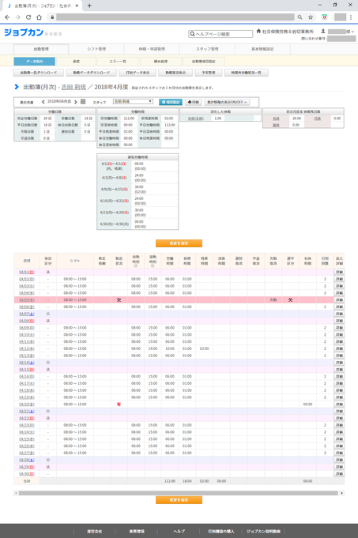Open ヘルプ footer link
This screenshot has width=358, height=538.
click(x=179, y=531)
